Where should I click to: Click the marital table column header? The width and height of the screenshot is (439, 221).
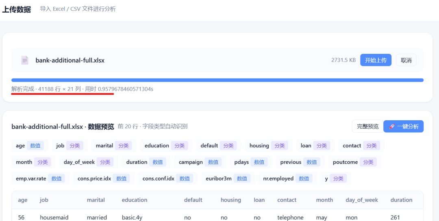96,200
